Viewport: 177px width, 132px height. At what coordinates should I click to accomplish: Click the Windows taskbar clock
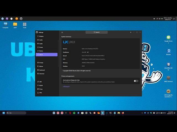170,113
